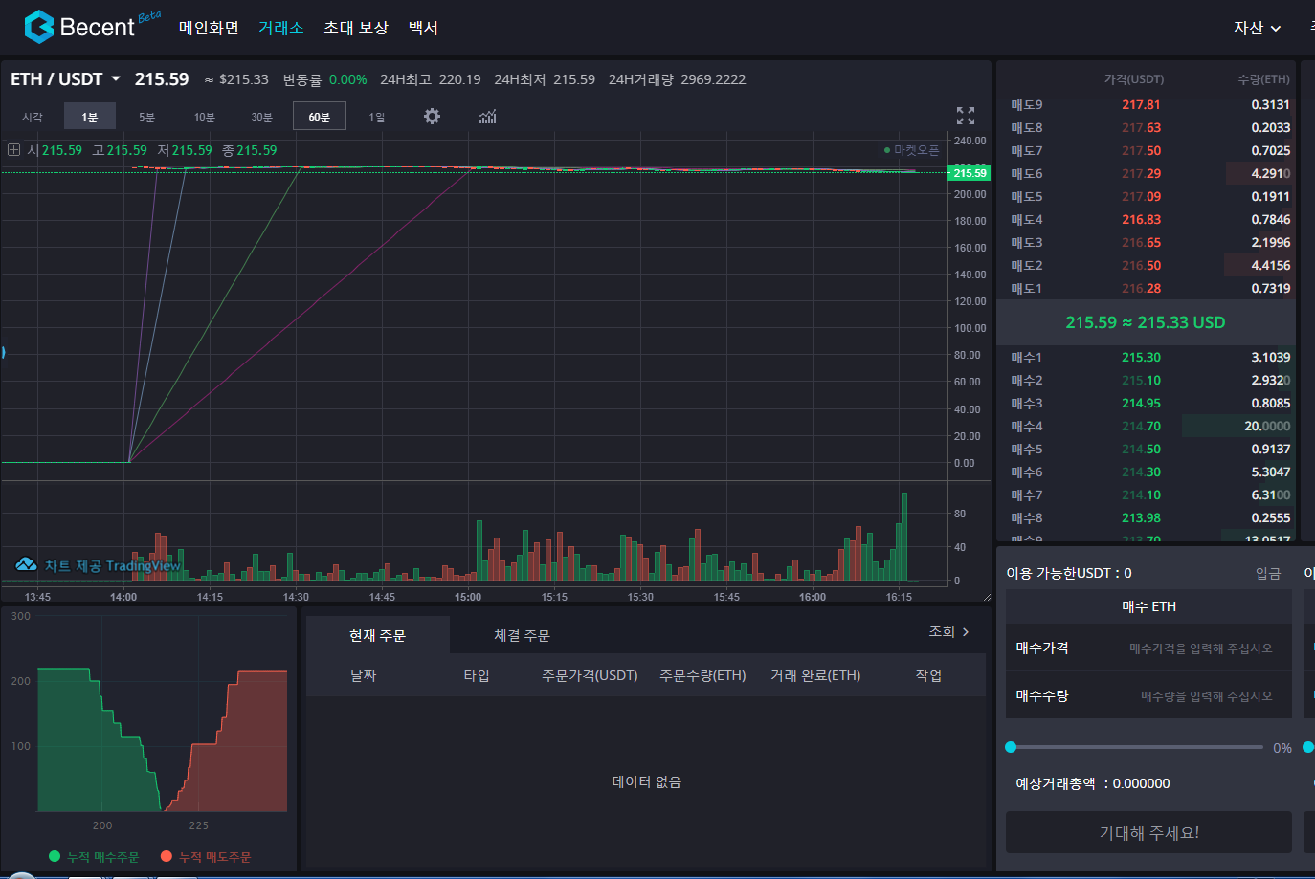Image resolution: width=1315 pixels, height=879 pixels.
Task: Click the 주문가격(USDT) column header
Action: tap(590, 675)
